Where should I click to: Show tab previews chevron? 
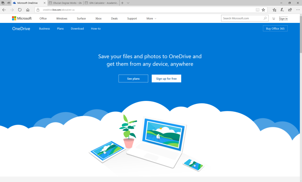(128, 3)
